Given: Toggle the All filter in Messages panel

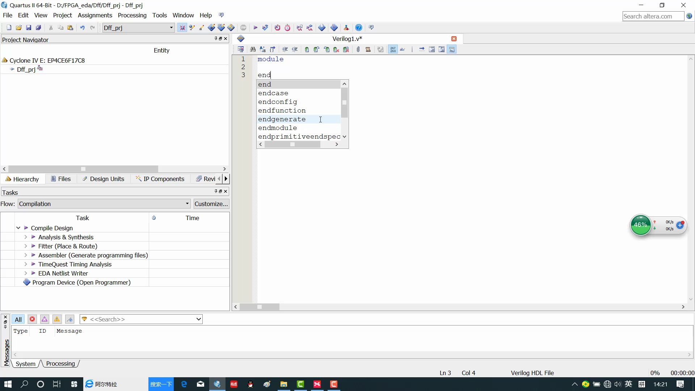Looking at the screenshot, I should tap(18, 319).
